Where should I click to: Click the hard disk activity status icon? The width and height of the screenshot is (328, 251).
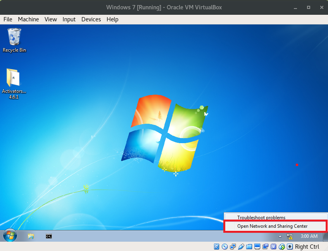click(x=216, y=247)
